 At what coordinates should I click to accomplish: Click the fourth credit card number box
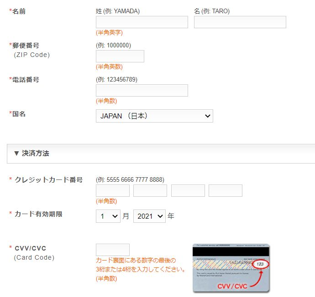[x=225, y=191]
